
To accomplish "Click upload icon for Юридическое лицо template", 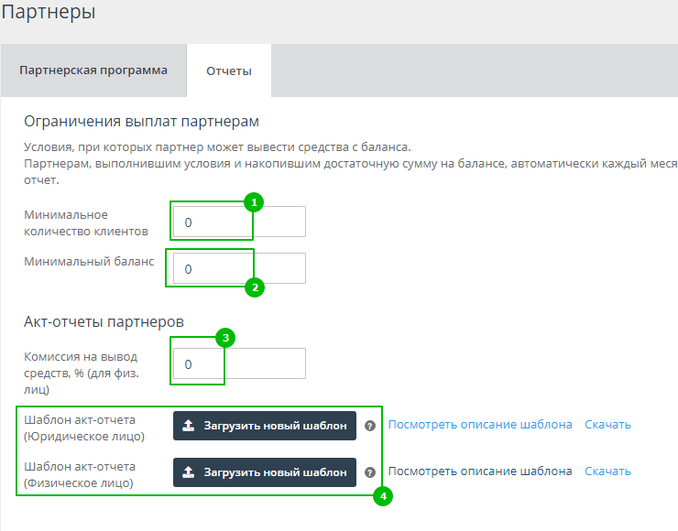I will (188, 426).
